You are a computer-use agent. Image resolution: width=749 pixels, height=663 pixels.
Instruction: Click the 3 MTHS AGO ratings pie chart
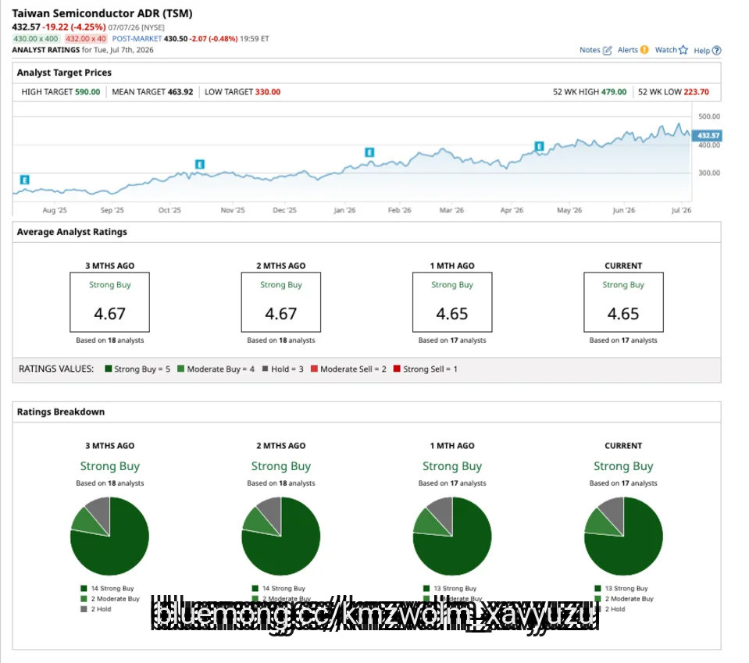point(110,536)
